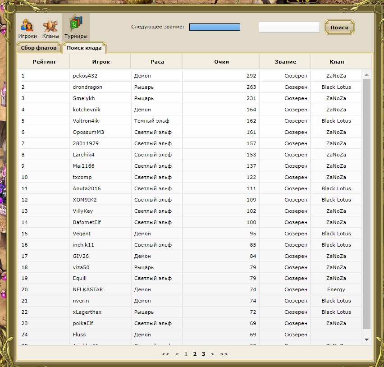This screenshot has width=384, height=367.
Task: Click the Поиск search button
Action: 339,28
